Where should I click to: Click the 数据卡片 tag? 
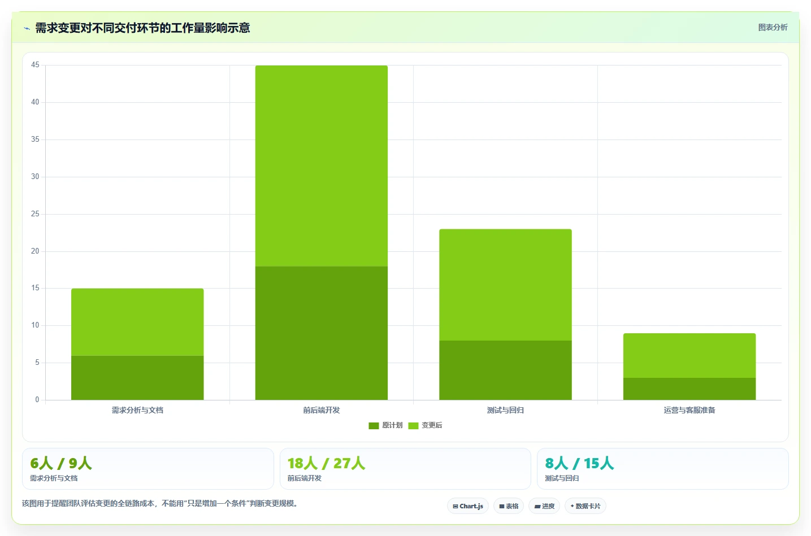point(586,506)
